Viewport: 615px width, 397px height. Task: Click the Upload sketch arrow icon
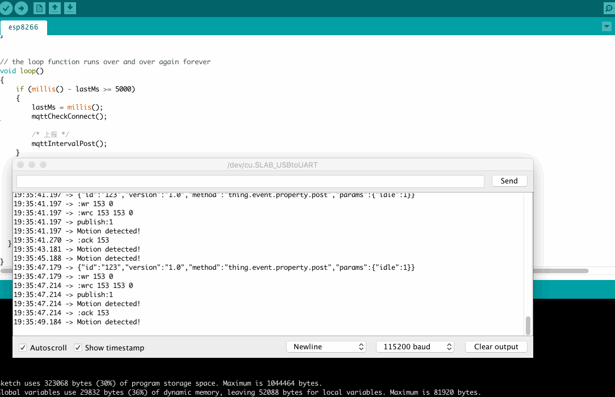[21, 8]
